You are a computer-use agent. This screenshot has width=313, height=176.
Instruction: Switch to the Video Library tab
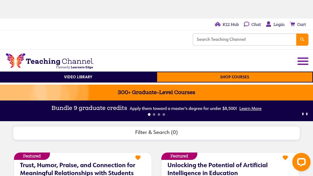[x=78, y=77]
